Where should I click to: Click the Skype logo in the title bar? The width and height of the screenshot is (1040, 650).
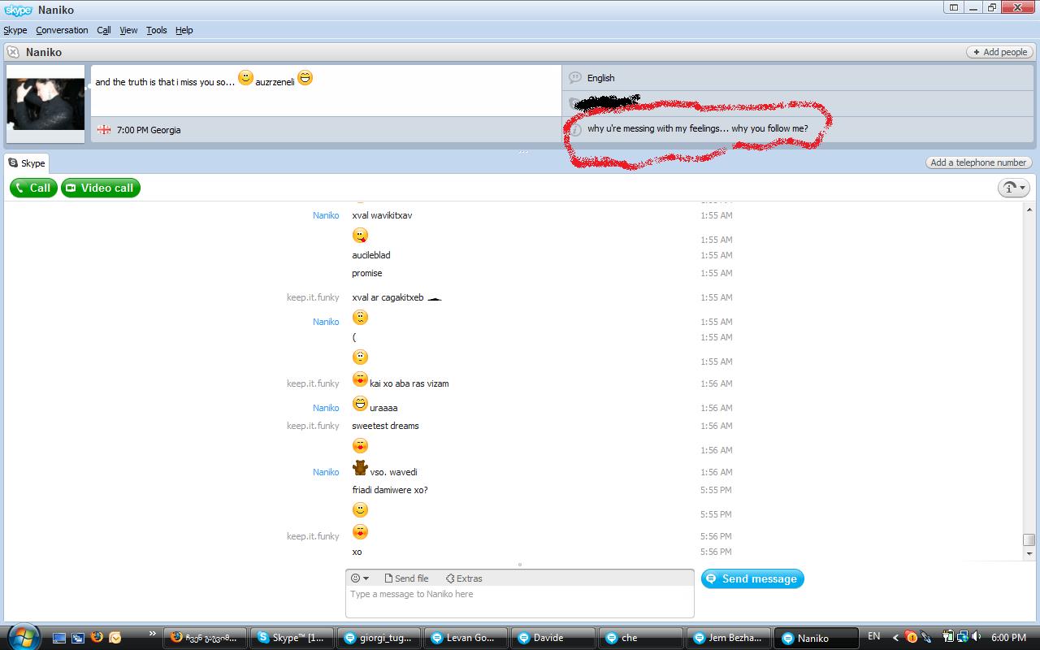(17, 10)
